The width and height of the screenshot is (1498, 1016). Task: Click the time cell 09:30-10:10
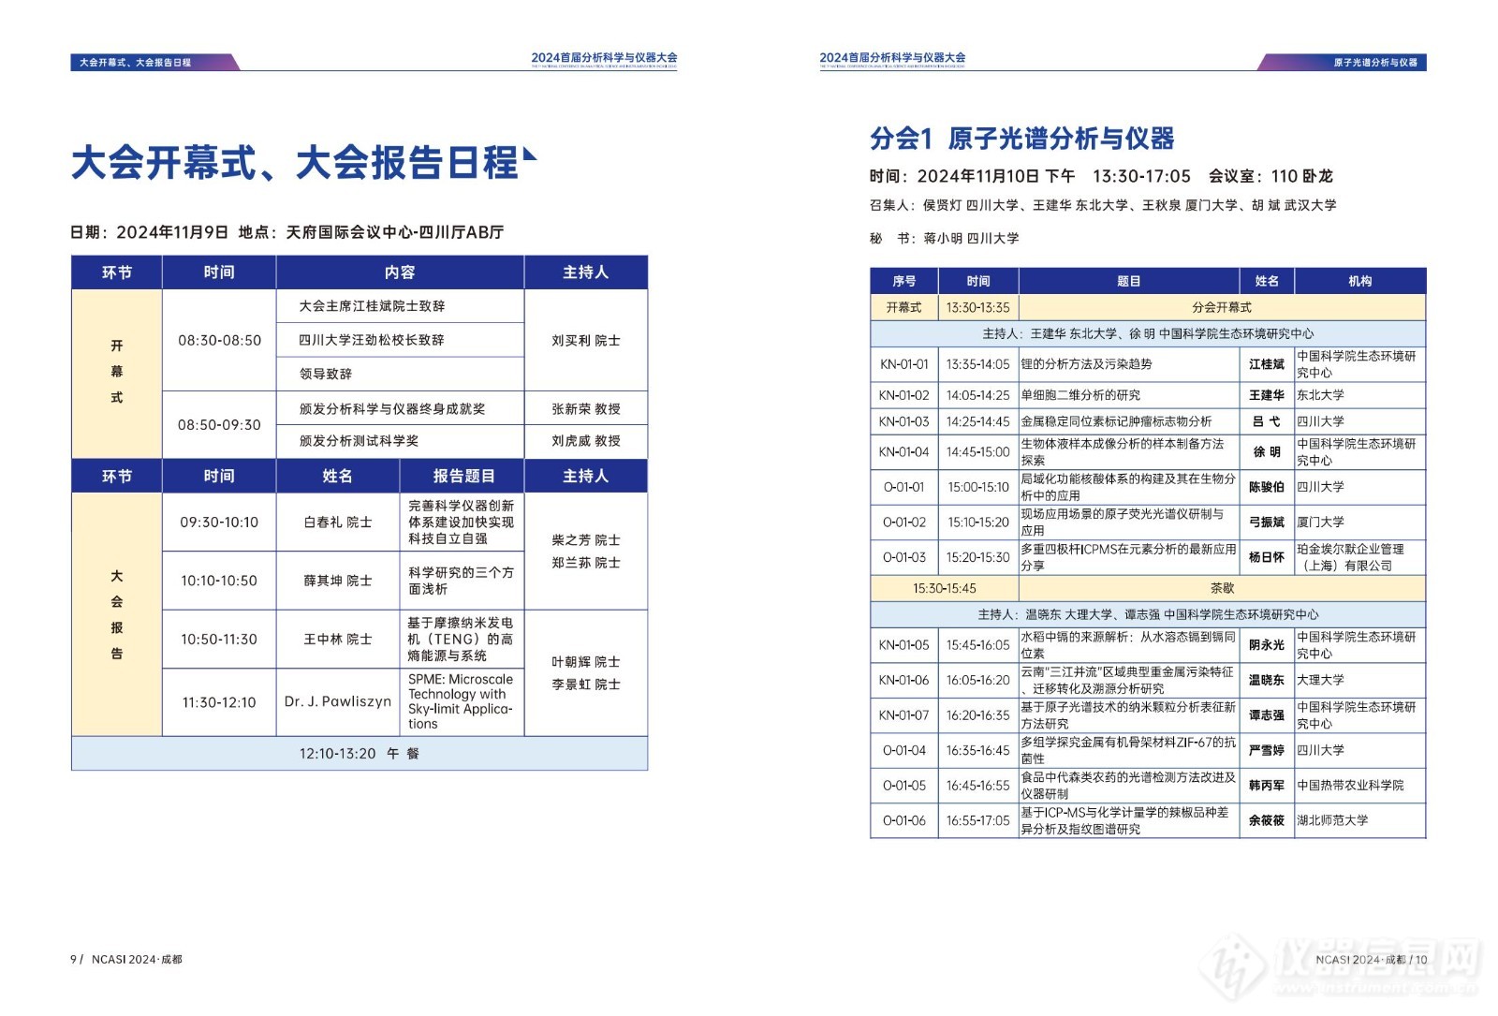(x=220, y=523)
